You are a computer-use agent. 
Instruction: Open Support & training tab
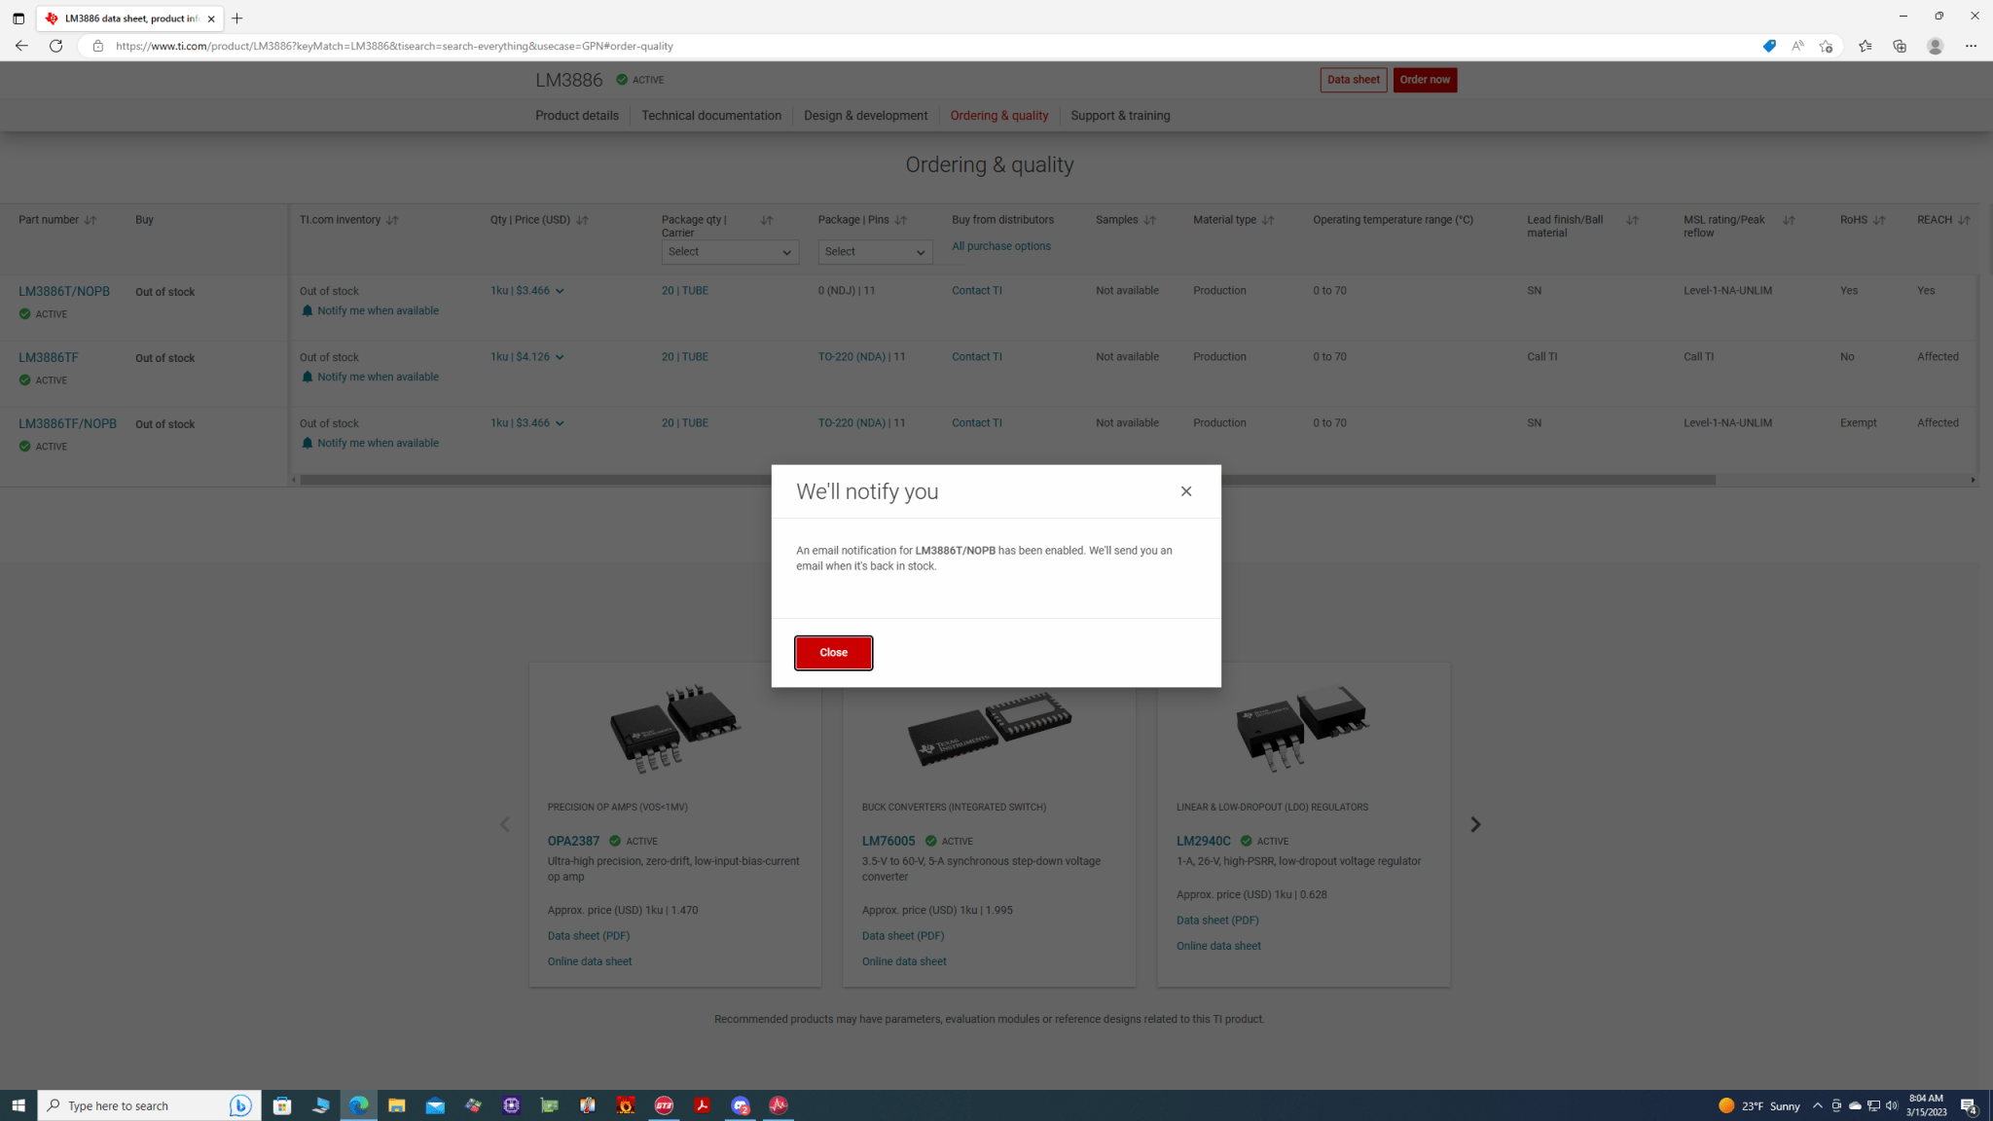click(1120, 116)
